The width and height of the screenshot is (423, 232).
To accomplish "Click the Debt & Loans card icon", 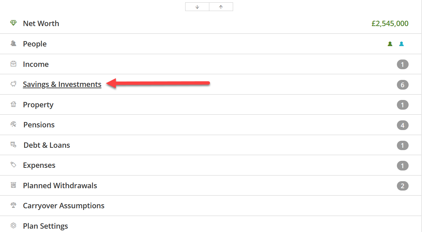I will (x=13, y=145).
